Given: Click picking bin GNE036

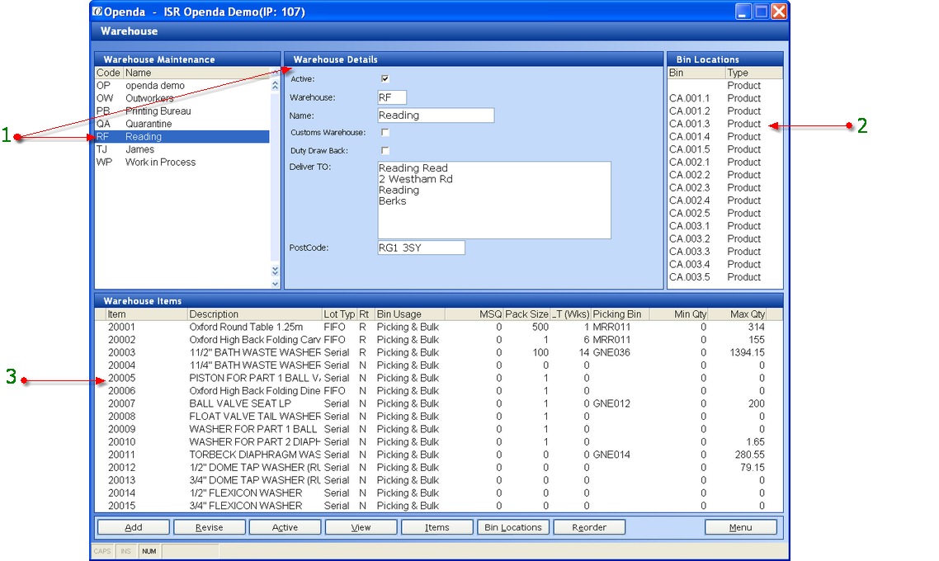Looking at the screenshot, I should 611,352.
